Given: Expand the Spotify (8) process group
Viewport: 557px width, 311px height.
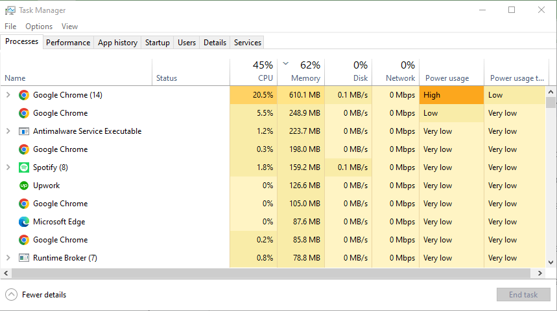Looking at the screenshot, I should pyautogui.click(x=8, y=167).
